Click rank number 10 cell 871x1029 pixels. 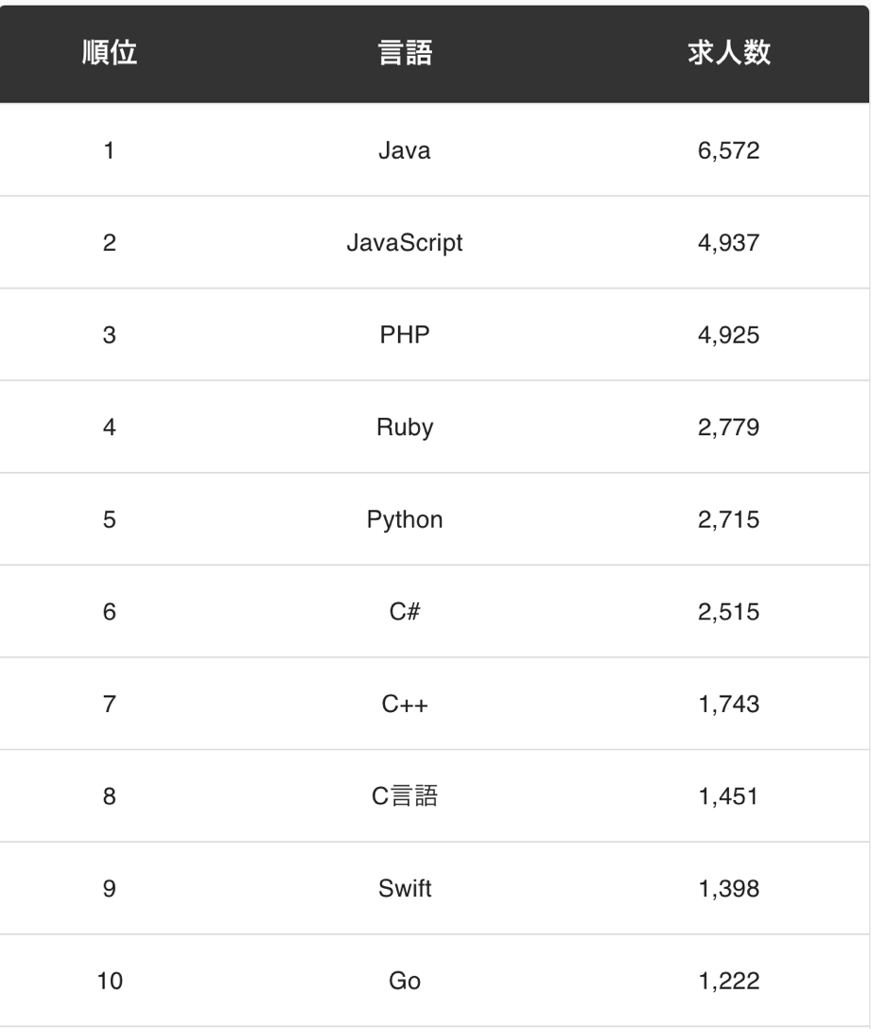click(x=109, y=981)
